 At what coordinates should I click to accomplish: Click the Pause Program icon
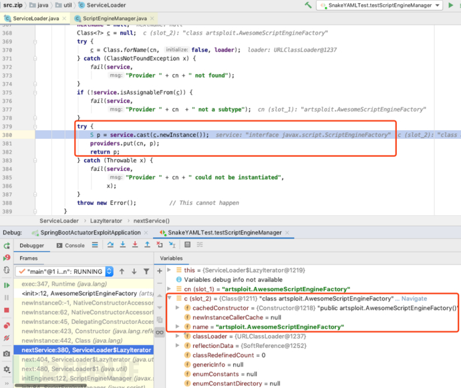[x=7, y=297]
